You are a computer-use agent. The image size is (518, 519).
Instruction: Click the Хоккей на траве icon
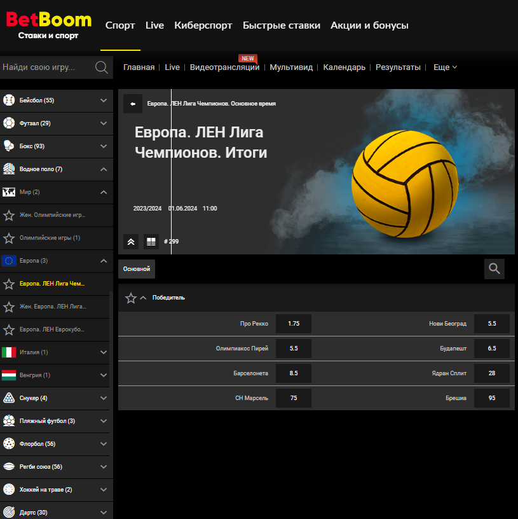(x=9, y=489)
